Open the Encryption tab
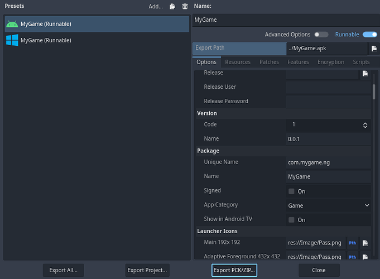The image size is (380, 279). pyautogui.click(x=331, y=62)
